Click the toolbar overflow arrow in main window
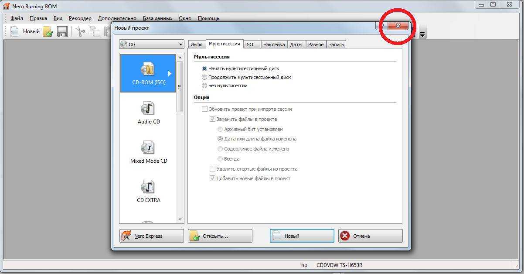The height and width of the screenshot is (274, 524). (422, 34)
